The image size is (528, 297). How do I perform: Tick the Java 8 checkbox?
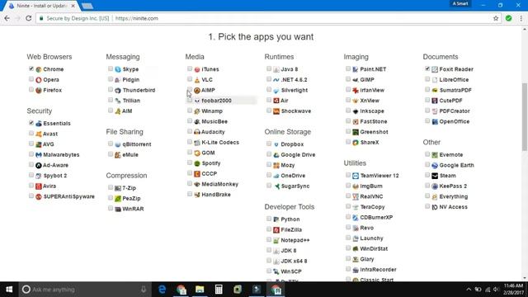pos(269,68)
